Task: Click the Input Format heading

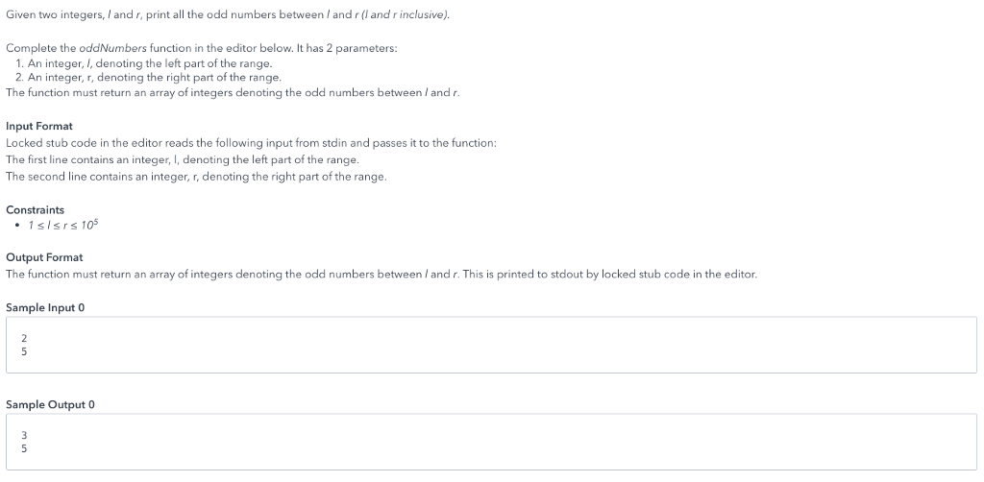Action: 39,126
